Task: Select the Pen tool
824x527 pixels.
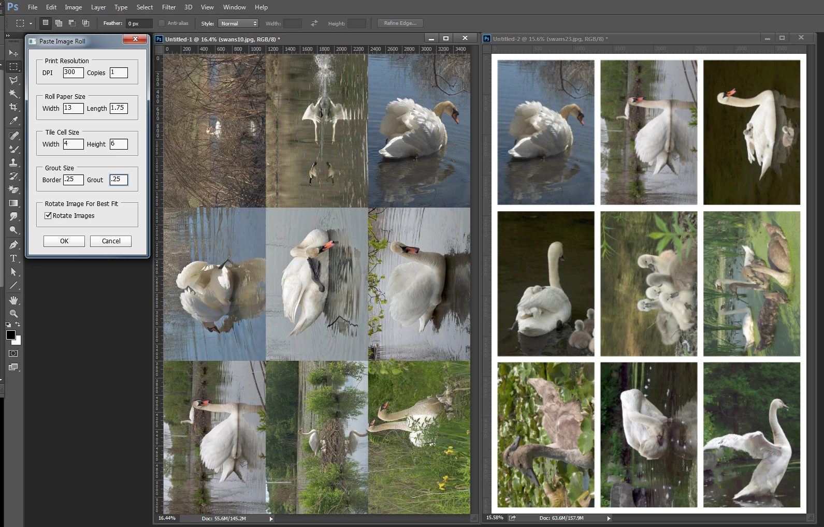Action: pyautogui.click(x=13, y=245)
